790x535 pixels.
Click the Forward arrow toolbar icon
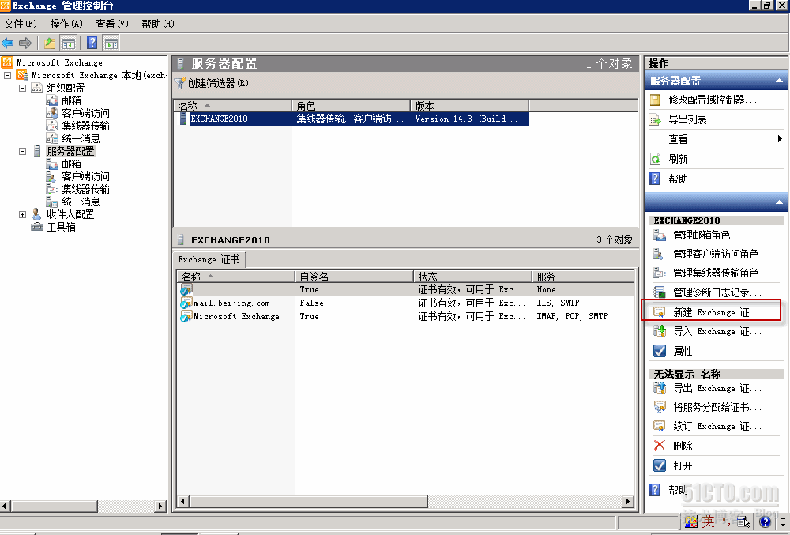coord(24,43)
